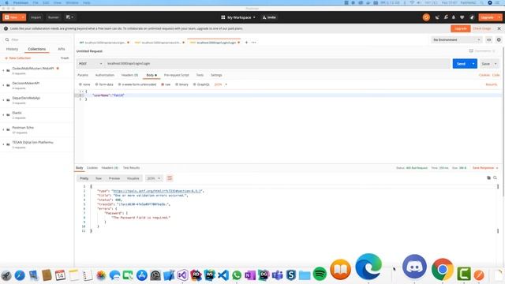Click the wrap lines icon in response
Viewport: 505px width, 284px height.
tap(170, 178)
